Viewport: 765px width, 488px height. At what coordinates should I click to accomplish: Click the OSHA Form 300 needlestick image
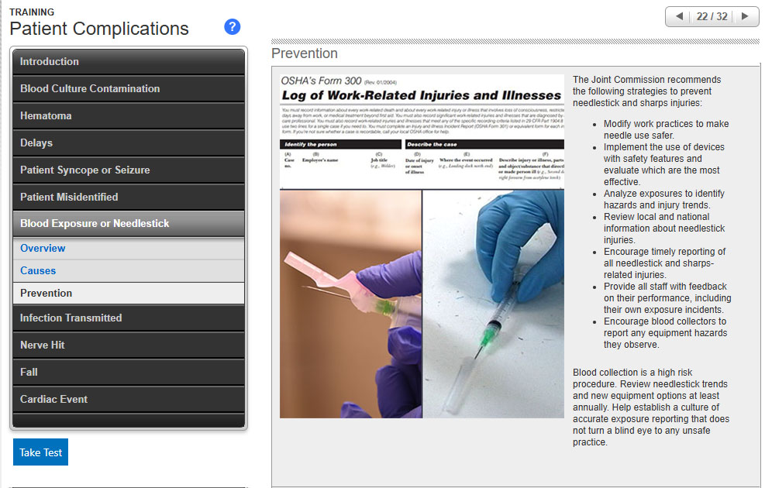422,246
